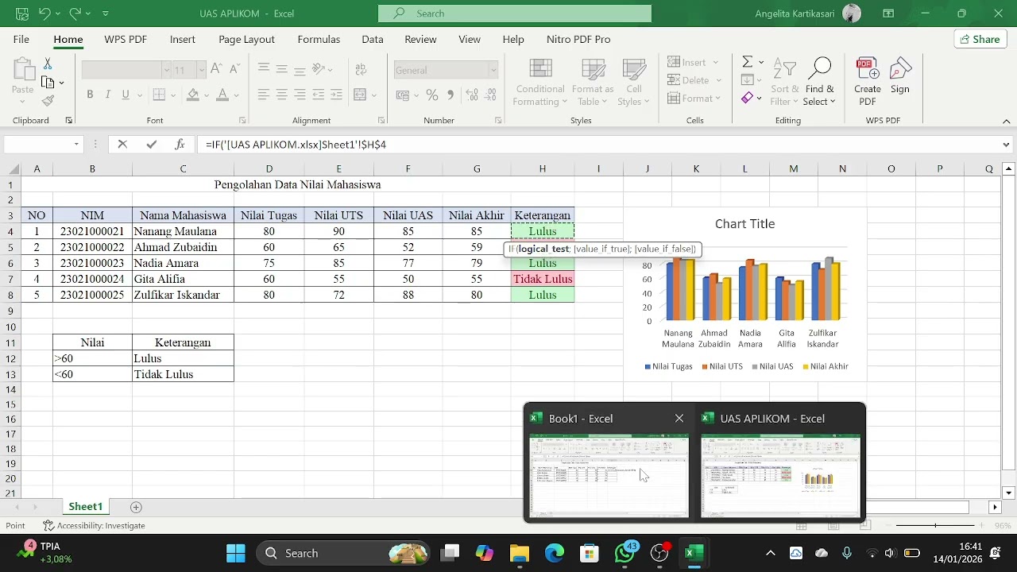Click the Format Painter brush
The width and height of the screenshot is (1017, 572).
point(48,100)
